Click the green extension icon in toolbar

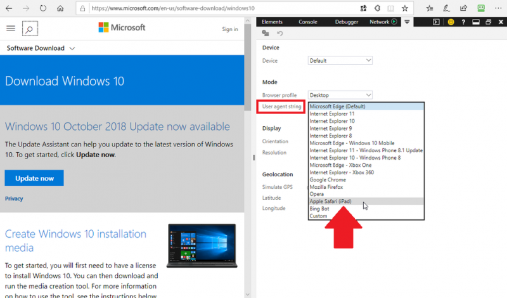click(481, 8)
